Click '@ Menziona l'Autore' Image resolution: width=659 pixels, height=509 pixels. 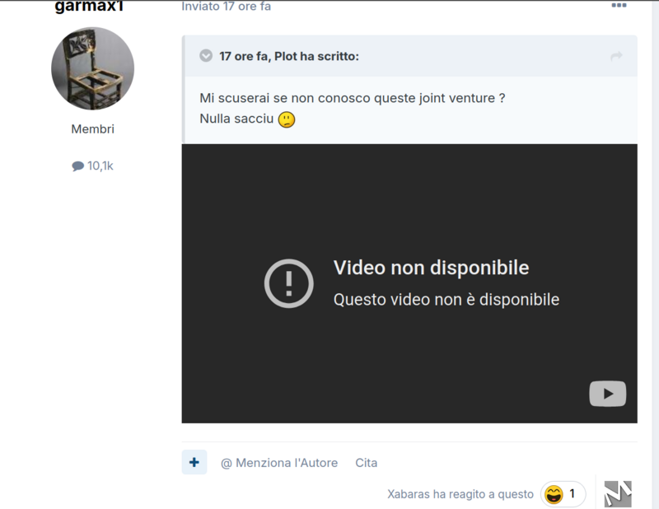click(x=280, y=463)
